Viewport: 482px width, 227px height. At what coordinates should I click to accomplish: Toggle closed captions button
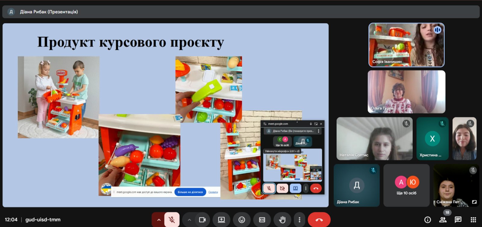(262, 220)
